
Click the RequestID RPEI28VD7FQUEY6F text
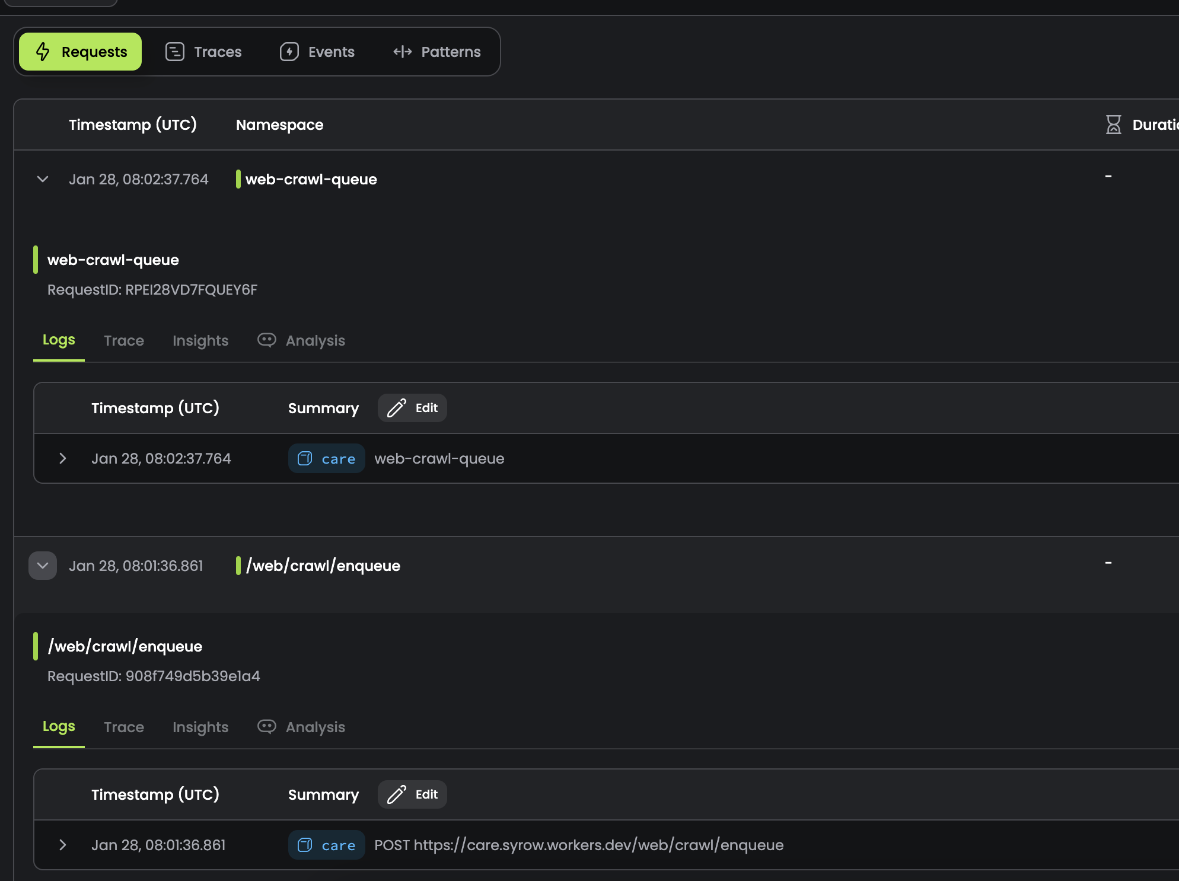tap(152, 290)
